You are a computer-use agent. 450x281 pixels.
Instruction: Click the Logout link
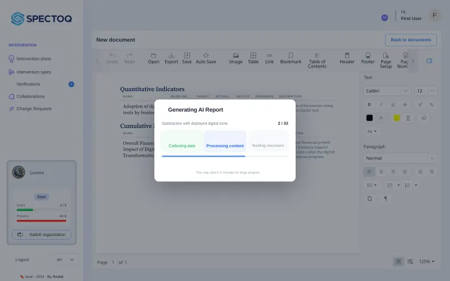[22, 260]
